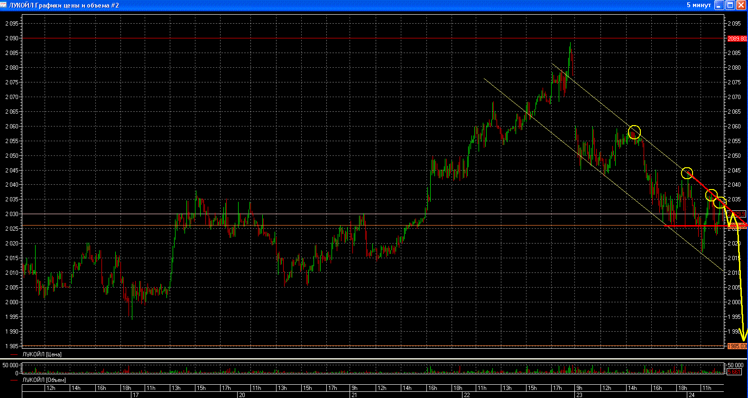Image resolution: width=748 pixels, height=398 pixels.
Task: Click the first 12h label on time axis
Action: (x=51, y=388)
